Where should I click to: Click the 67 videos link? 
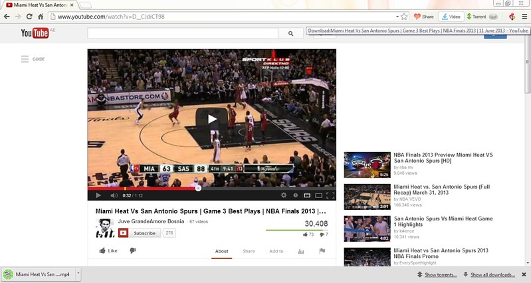199,222
